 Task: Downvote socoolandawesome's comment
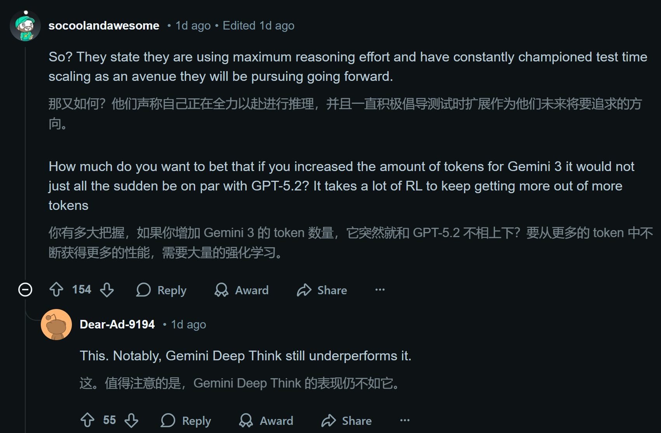pos(107,290)
